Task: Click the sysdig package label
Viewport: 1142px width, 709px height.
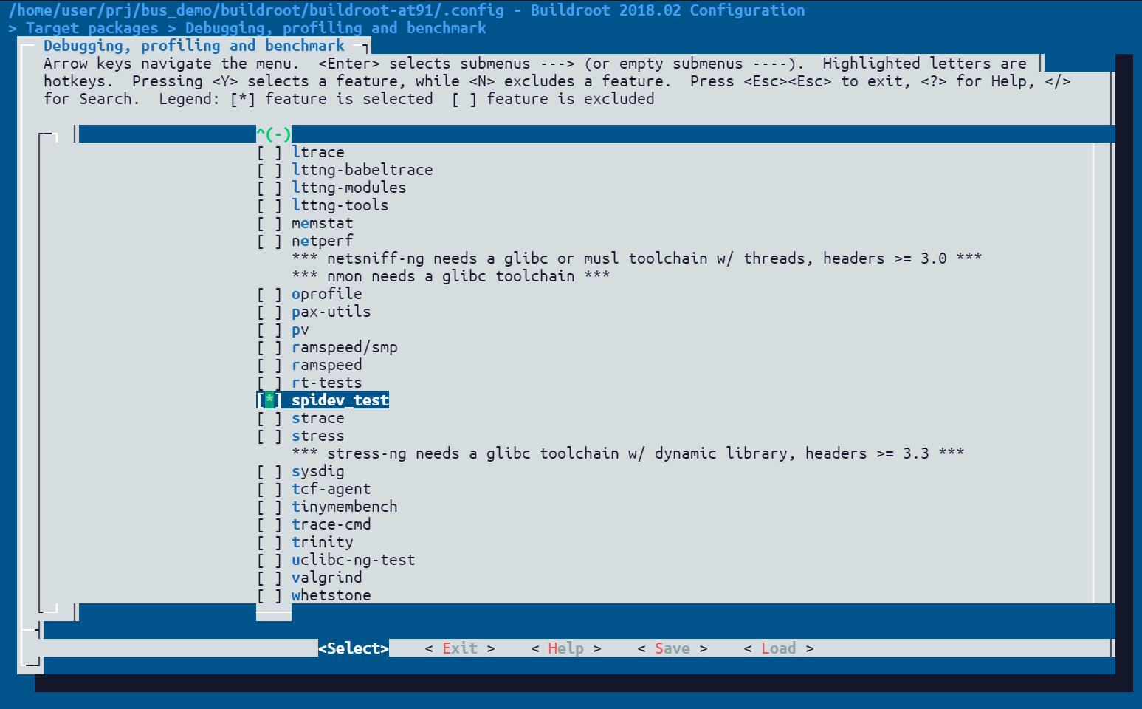Action: coord(317,471)
